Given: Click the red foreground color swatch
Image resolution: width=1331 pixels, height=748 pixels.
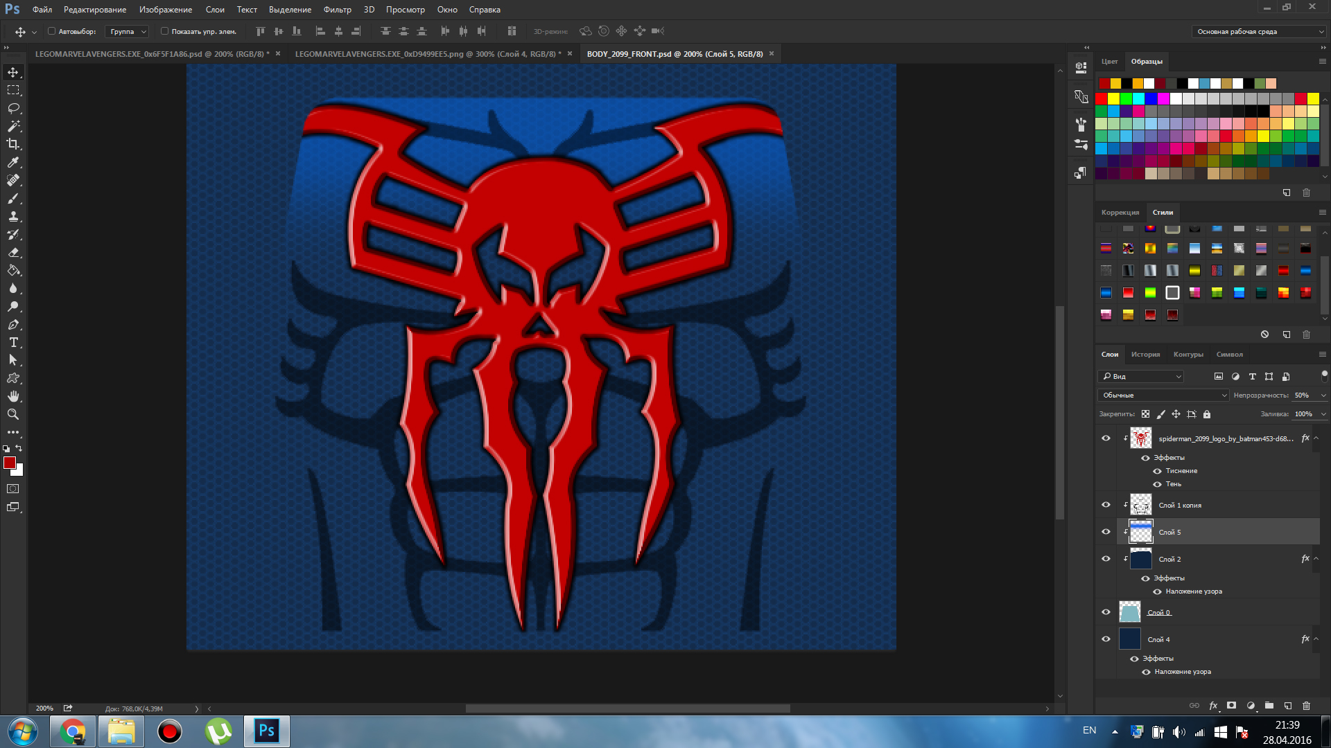Looking at the screenshot, I should (10, 463).
